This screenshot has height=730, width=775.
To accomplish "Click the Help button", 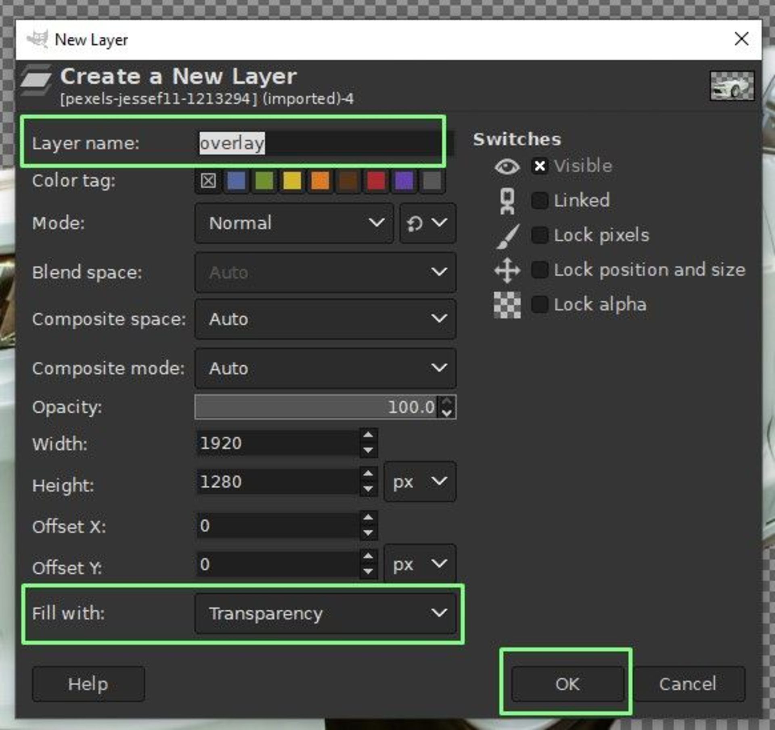I will point(88,684).
